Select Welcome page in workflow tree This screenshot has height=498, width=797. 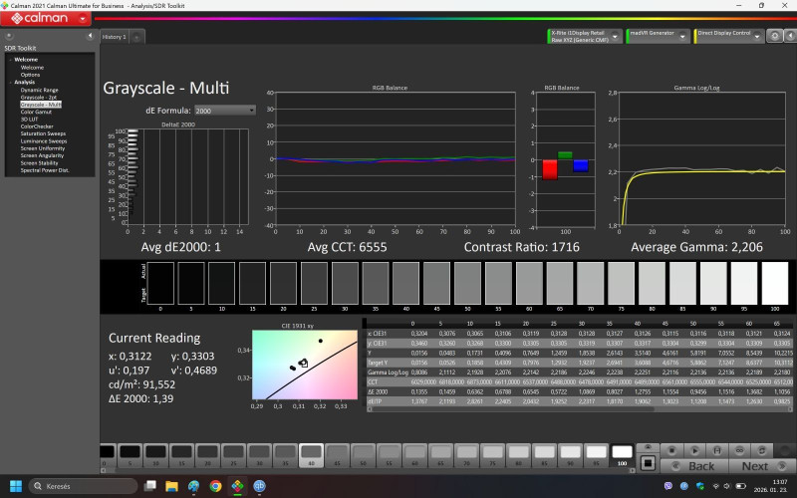[32, 67]
